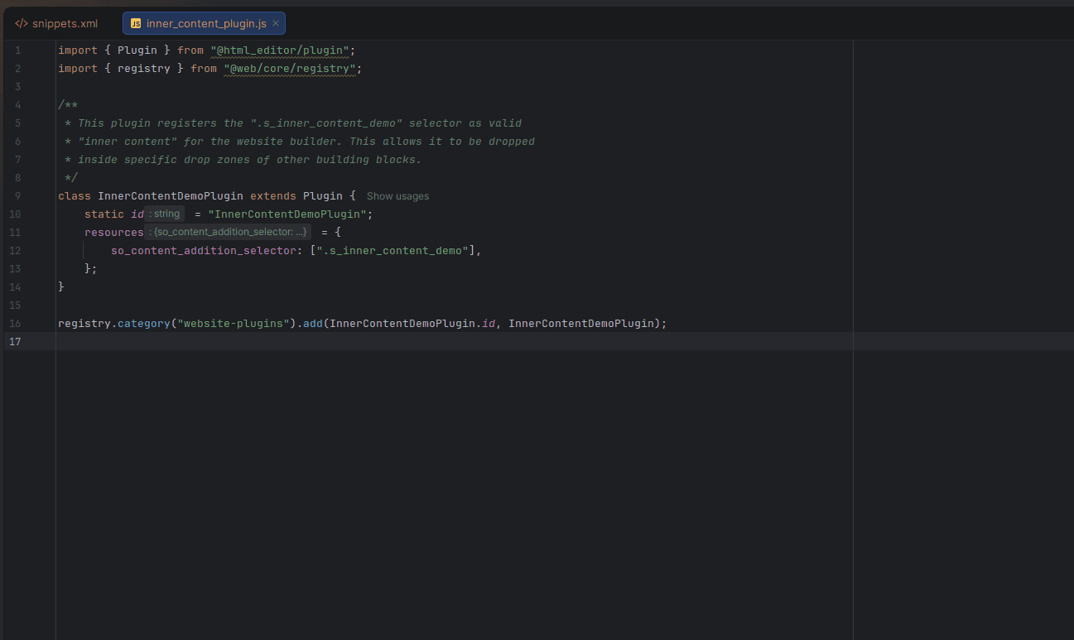Click line number 9 in the gutter
This screenshot has height=640, width=1074.
17,196
